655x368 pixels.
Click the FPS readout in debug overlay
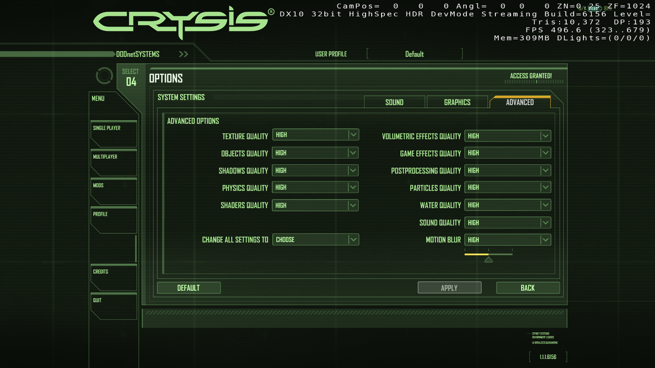(588, 30)
